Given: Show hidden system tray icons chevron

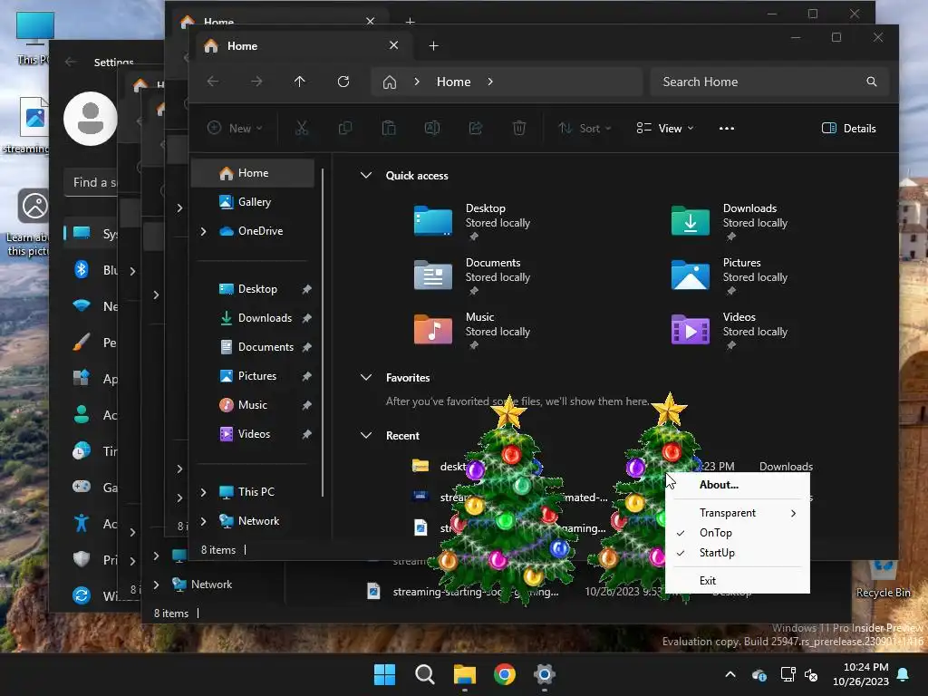Looking at the screenshot, I should click(730, 674).
